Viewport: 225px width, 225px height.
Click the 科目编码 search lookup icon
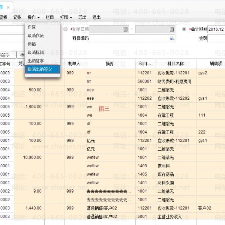172,38
